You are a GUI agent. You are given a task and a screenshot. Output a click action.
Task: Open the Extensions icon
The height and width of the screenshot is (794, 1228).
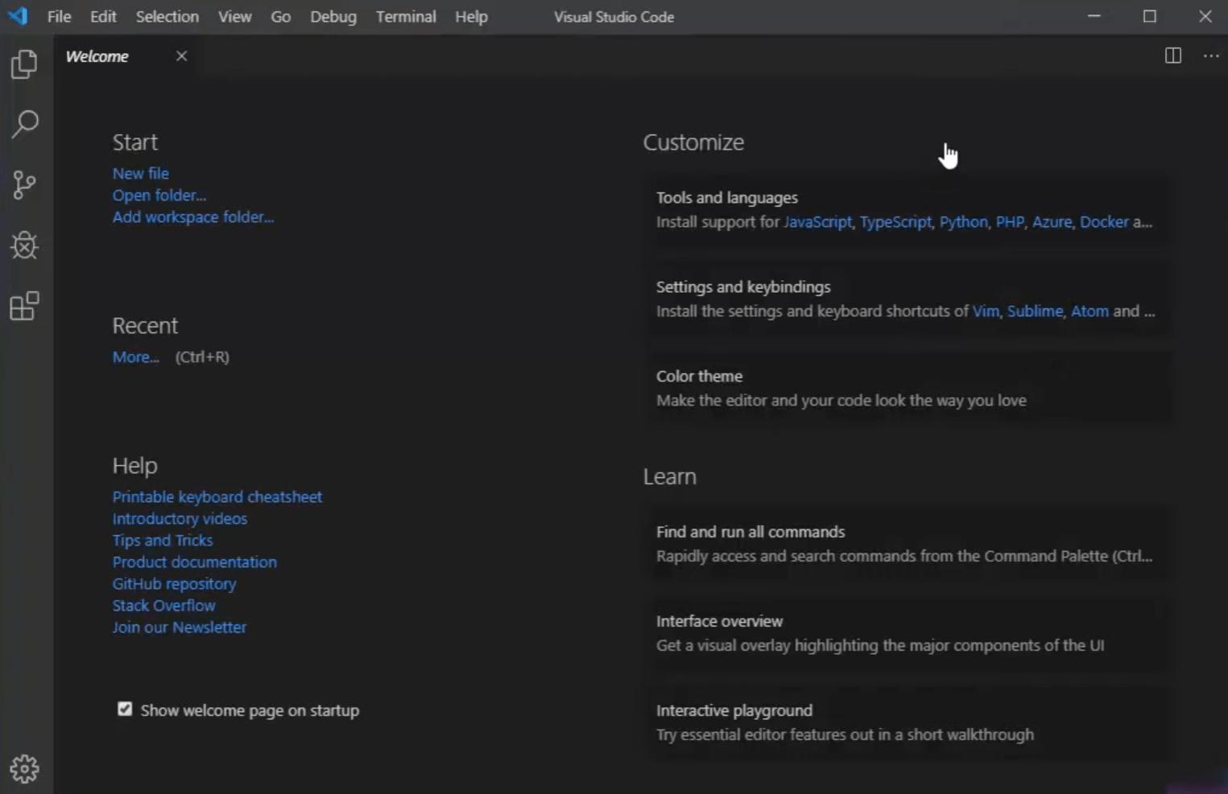(24, 306)
